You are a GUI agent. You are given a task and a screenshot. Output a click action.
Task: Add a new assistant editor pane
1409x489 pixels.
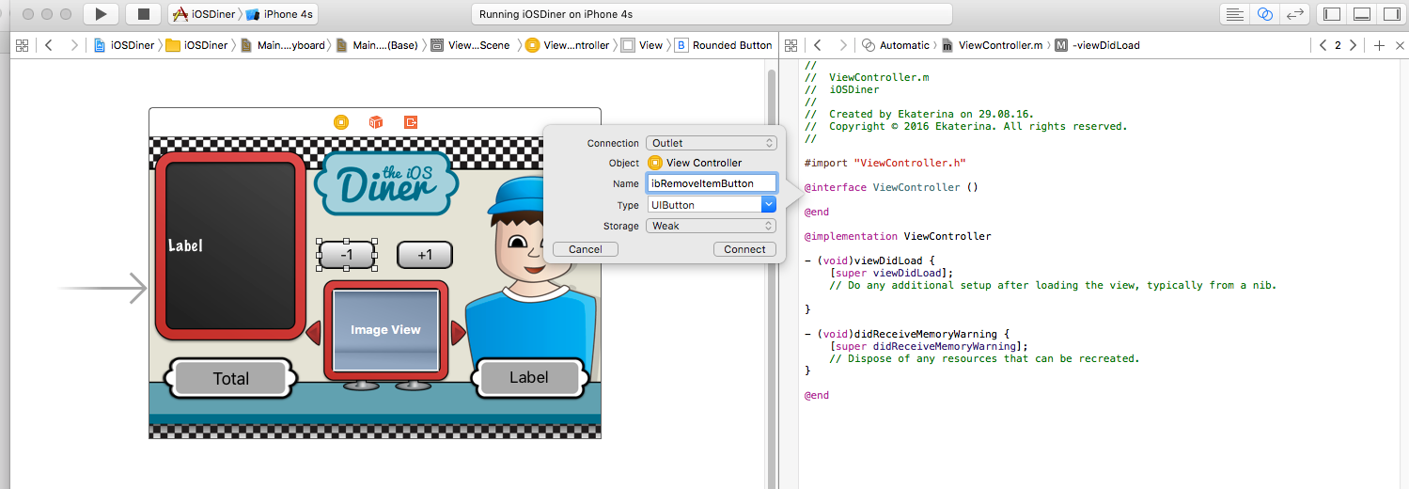(1378, 45)
